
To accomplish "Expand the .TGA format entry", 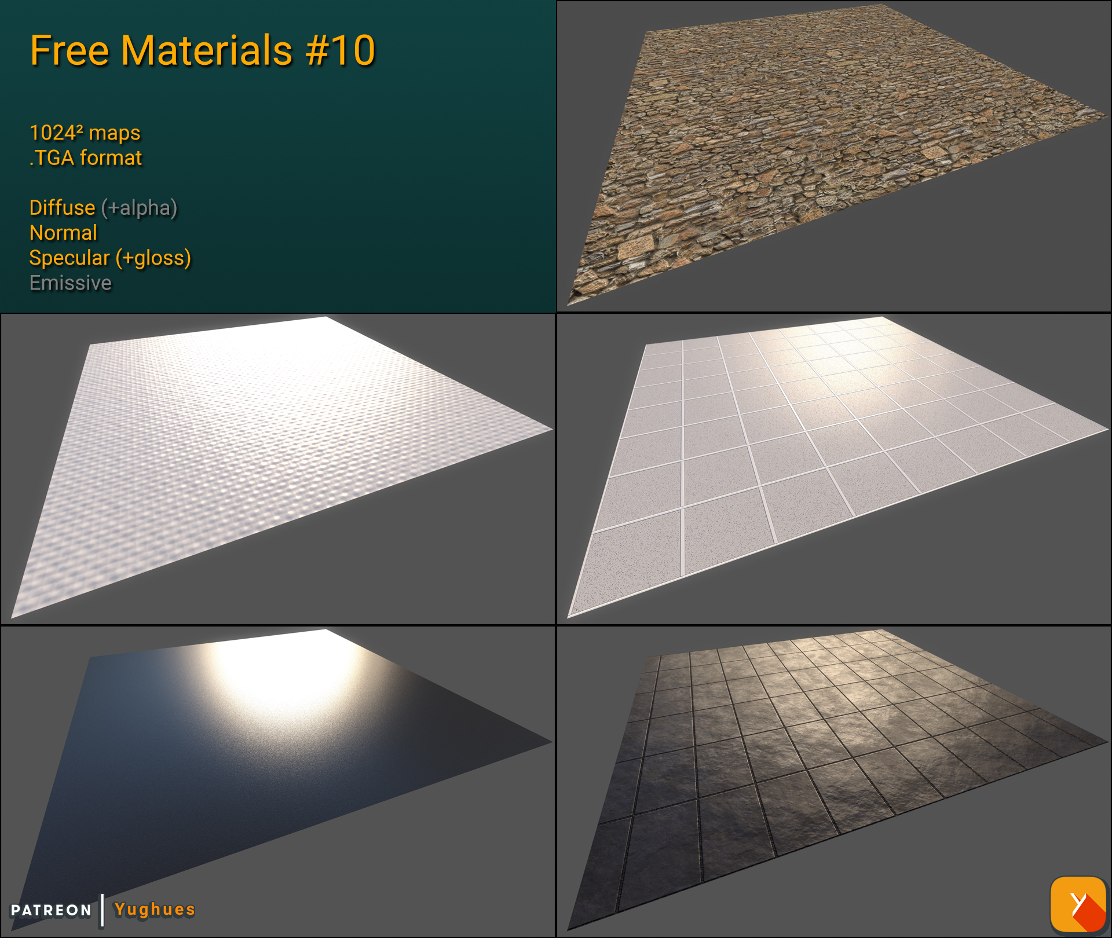I will click(x=85, y=157).
